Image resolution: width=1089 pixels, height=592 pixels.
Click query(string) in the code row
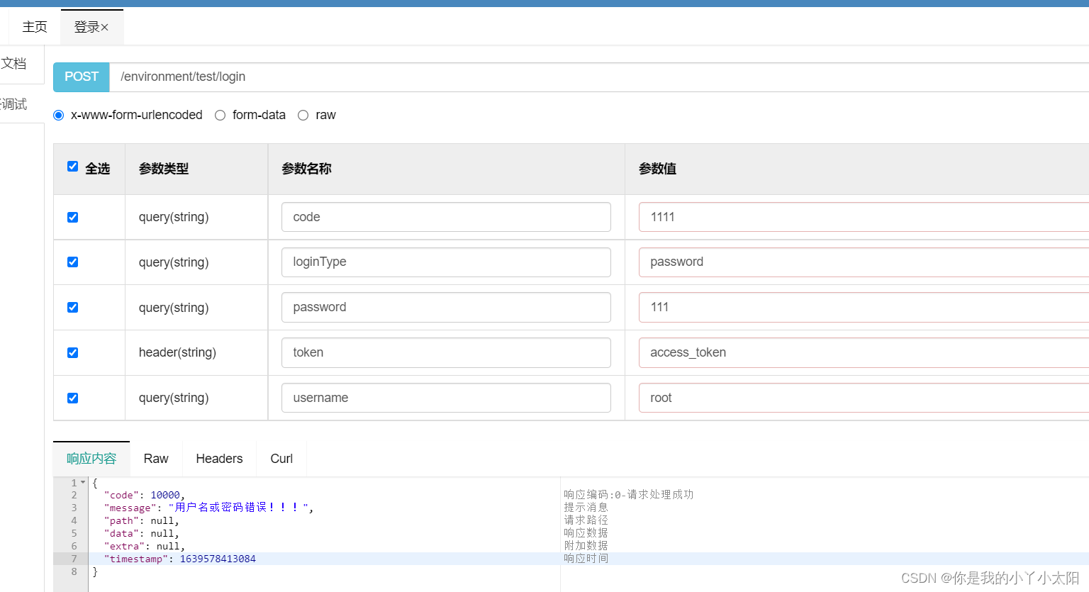[x=174, y=217]
